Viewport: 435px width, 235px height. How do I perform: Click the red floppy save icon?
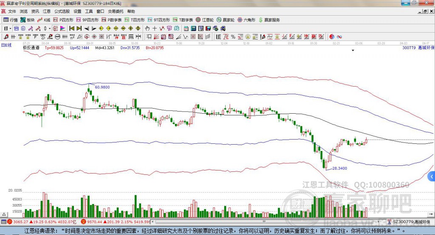click(x=208, y=28)
